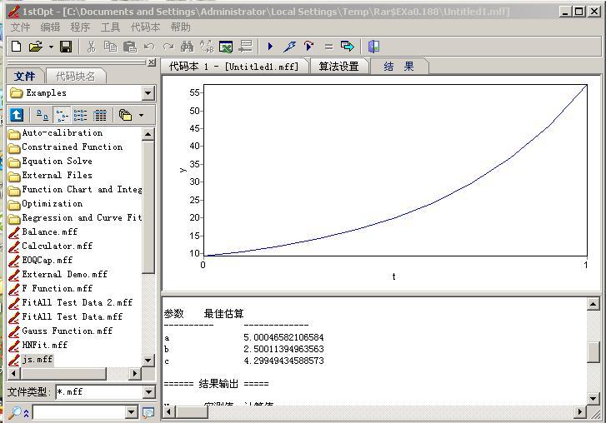Click the stacked folders icon in file panel
Image resolution: width=606 pixels, height=423 pixels.
(x=125, y=115)
